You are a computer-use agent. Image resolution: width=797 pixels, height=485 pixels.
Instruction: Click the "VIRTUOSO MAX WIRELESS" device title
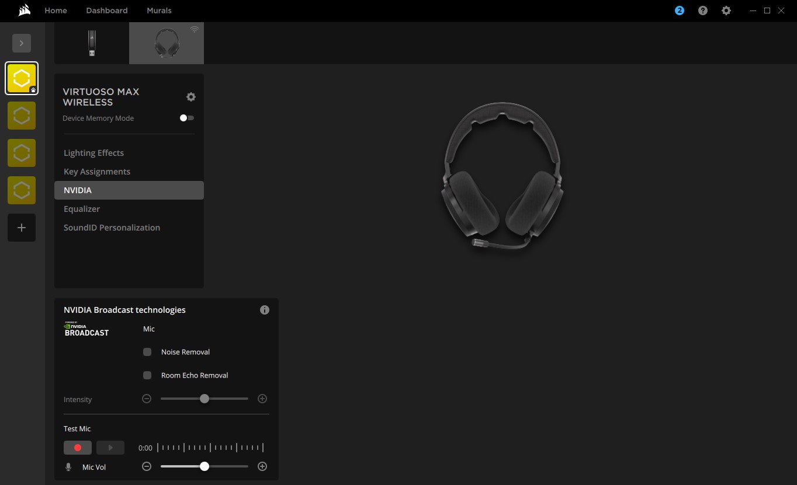[101, 97]
